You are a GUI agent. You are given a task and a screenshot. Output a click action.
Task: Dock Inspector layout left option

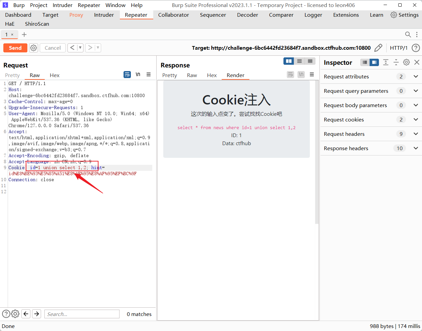[x=365, y=62]
